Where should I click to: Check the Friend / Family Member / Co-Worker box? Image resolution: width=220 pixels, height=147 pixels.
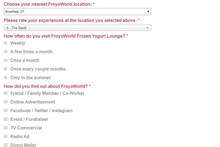[6, 93]
